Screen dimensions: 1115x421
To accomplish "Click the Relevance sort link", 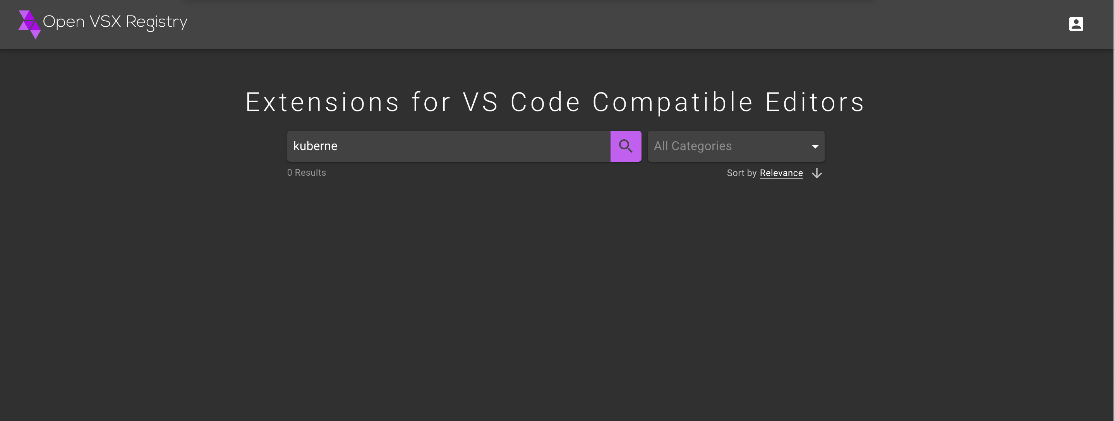I will 781,173.
